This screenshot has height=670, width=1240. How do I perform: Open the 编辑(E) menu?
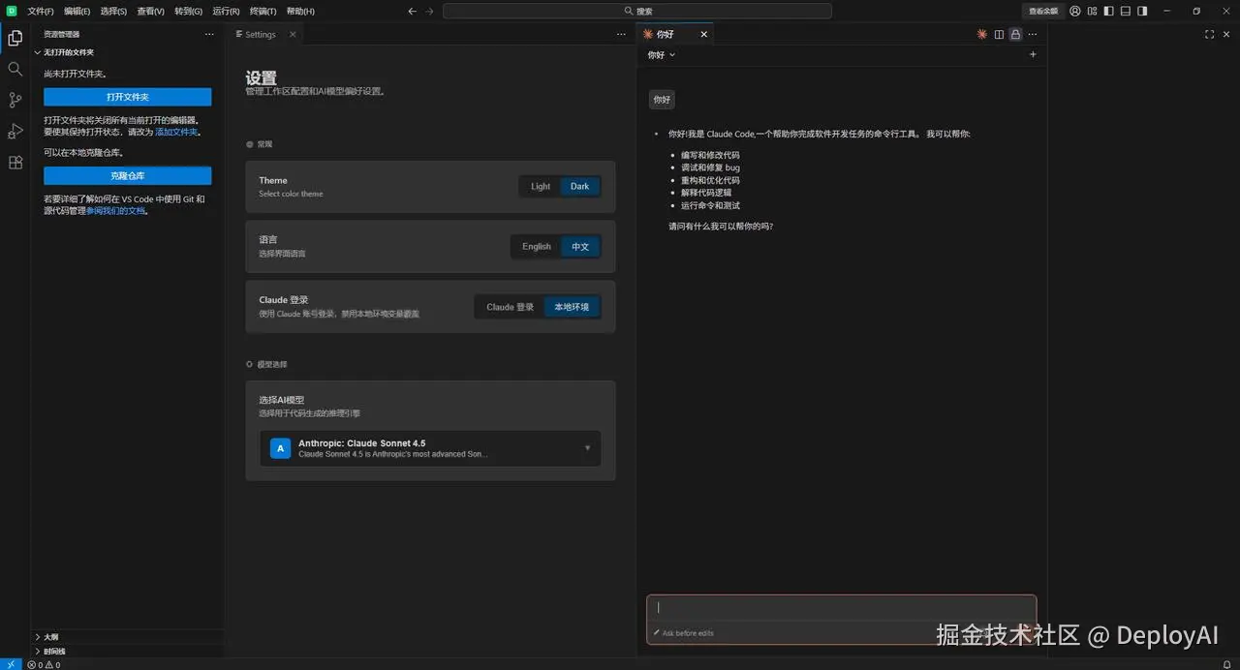pos(77,11)
